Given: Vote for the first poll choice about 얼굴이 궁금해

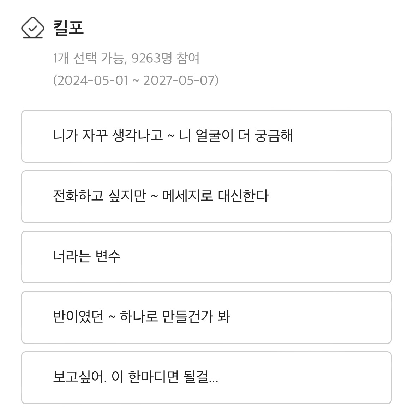Looking at the screenshot, I should [x=206, y=136].
